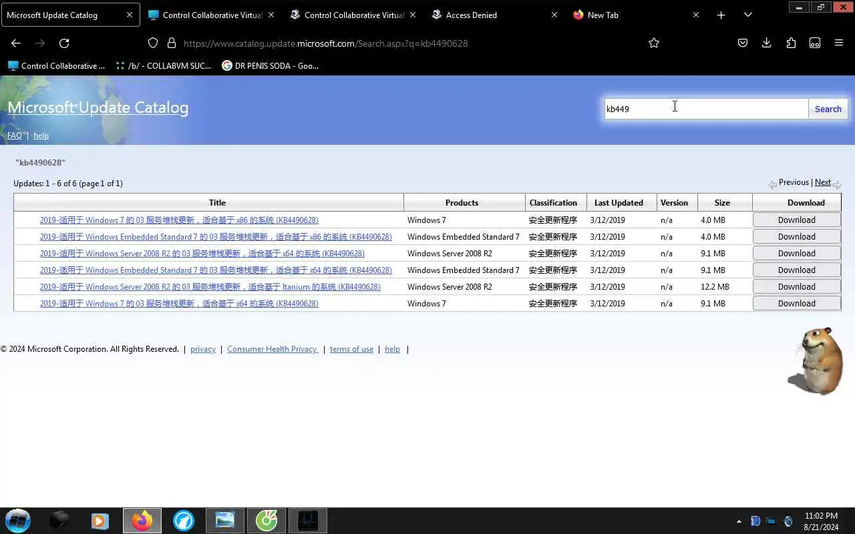855x534 pixels.
Task: Bookmark this page with the star icon
Action: point(654,43)
